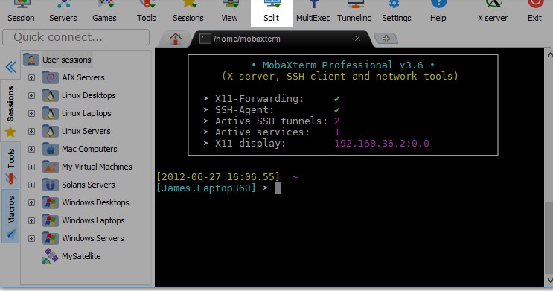
Task: Expand the Mac Computers folder
Action: (x=31, y=149)
